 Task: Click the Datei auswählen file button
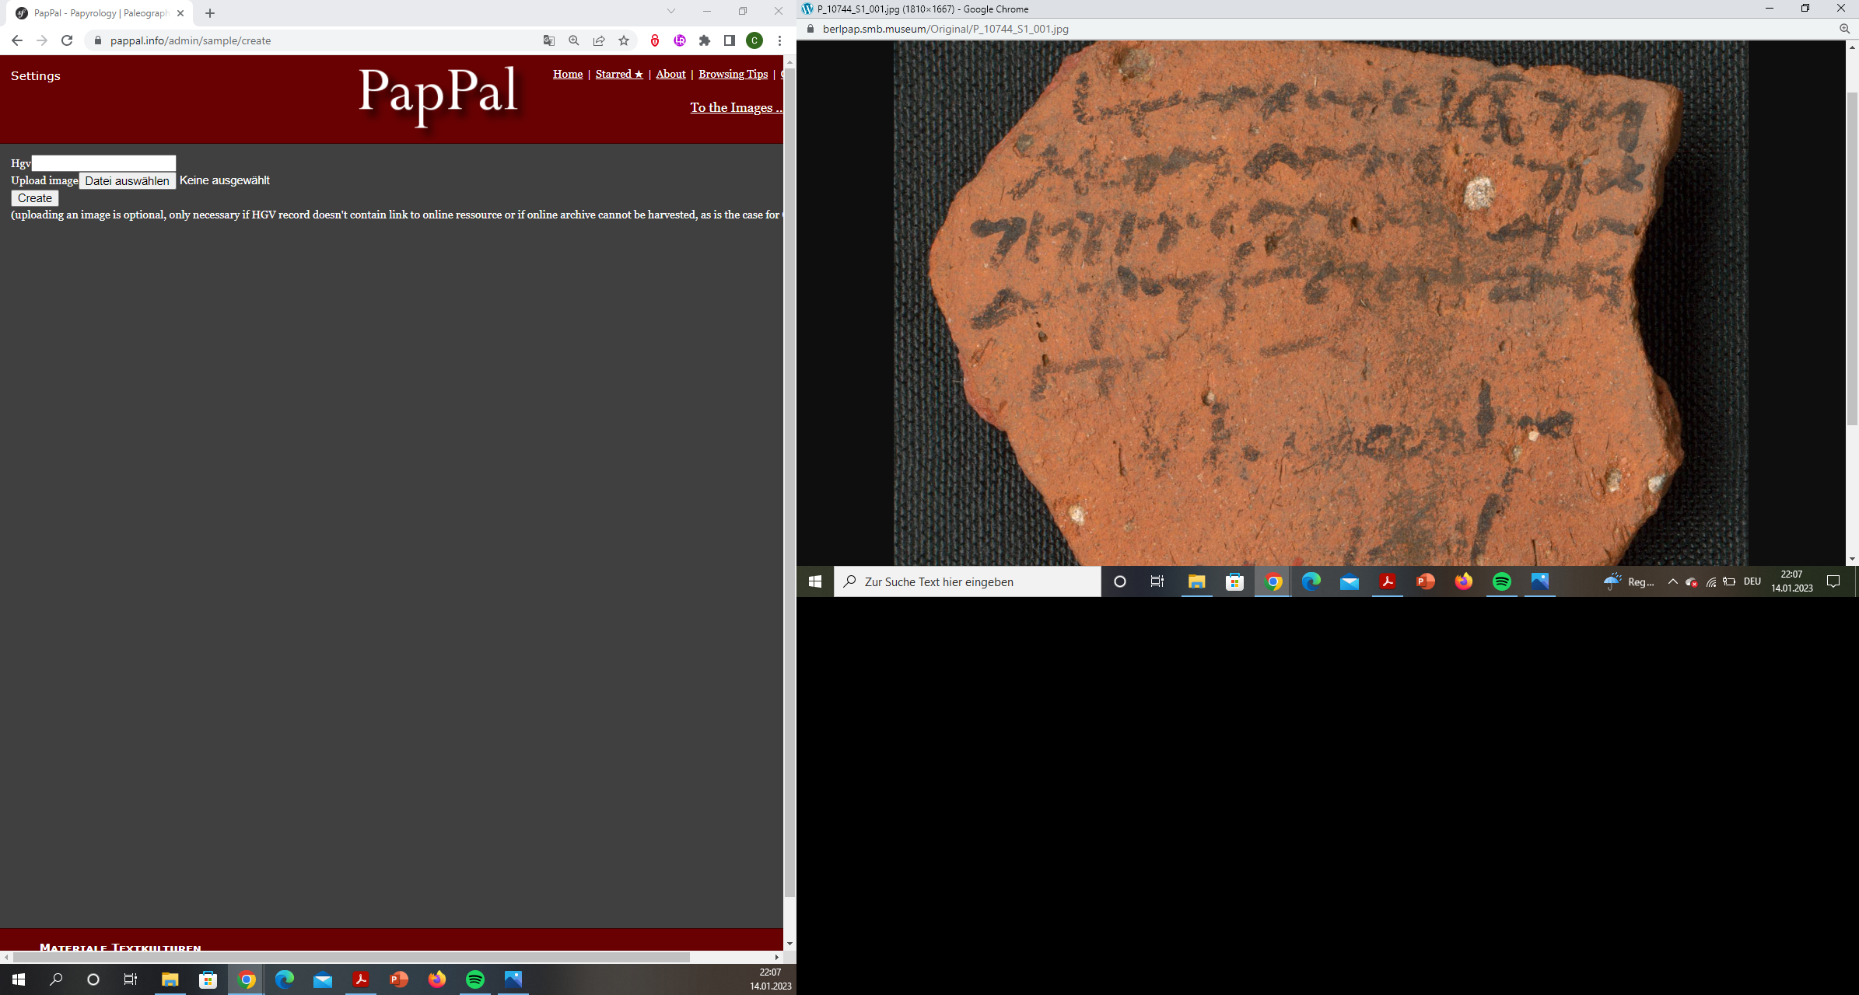click(x=127, y=180)
